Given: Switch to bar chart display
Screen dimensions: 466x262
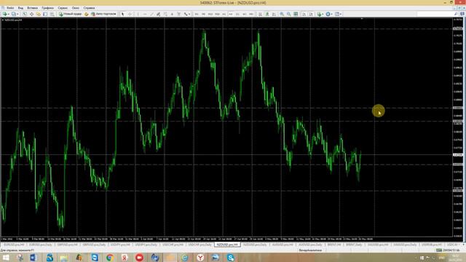Looking at the screenshot, I should coord(261,14).
